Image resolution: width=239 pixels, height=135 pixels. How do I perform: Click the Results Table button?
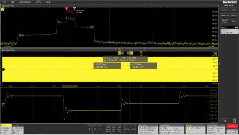point(225,21)
